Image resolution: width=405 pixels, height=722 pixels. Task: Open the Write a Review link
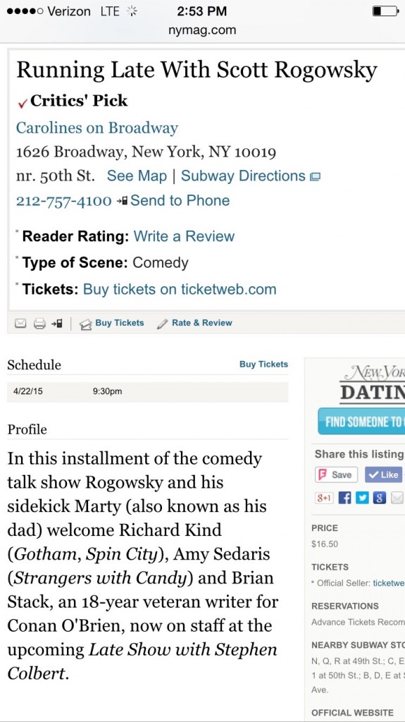184,236
